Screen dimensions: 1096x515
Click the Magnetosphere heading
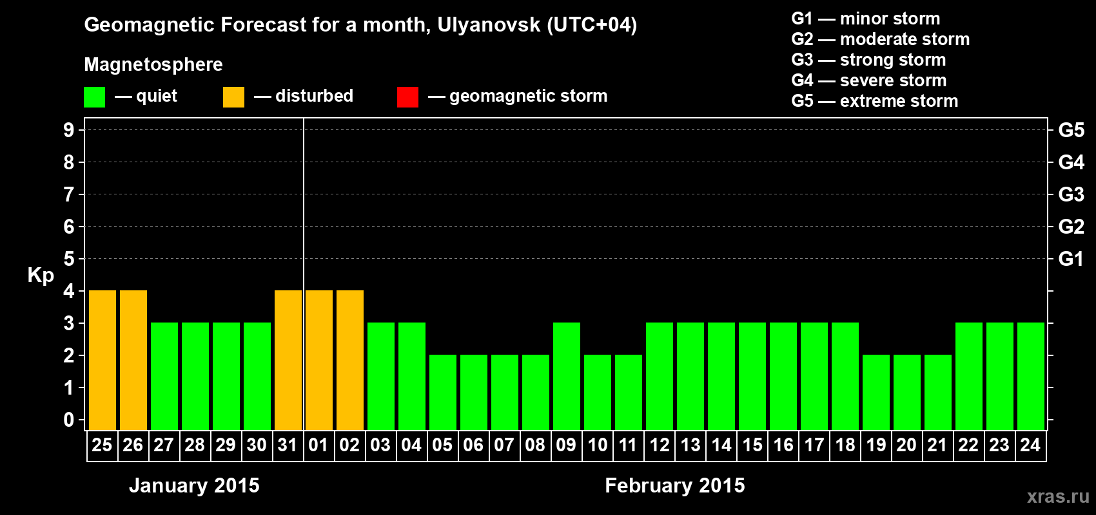(x=153, y=65)
